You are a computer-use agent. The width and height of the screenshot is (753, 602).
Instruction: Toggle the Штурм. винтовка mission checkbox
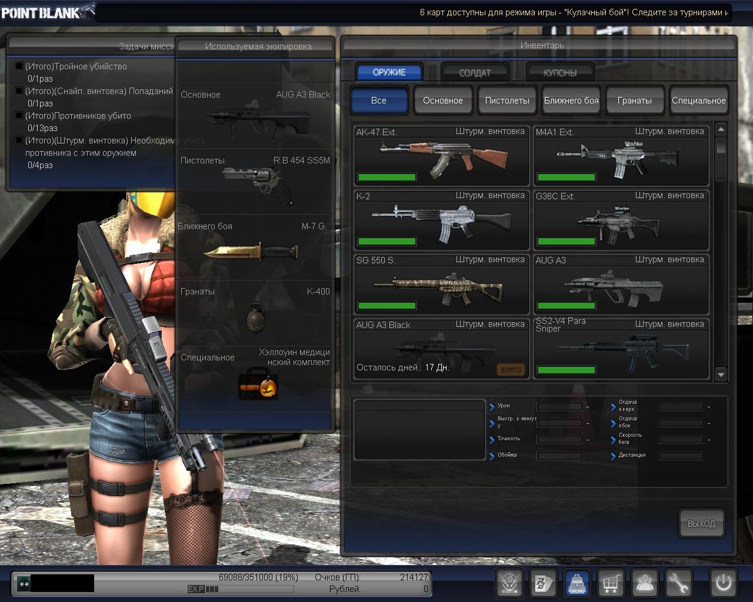(x=19, y=141)
